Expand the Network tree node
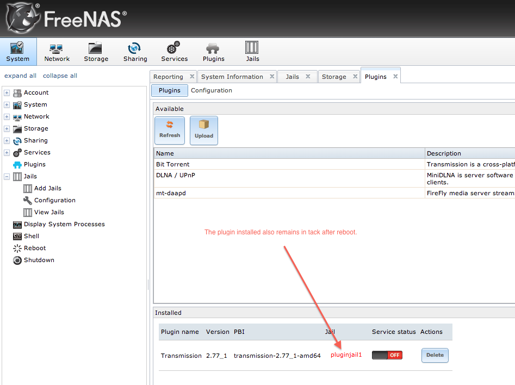The height and width of the screenshot is (385, 515). (x=7, y=117)
